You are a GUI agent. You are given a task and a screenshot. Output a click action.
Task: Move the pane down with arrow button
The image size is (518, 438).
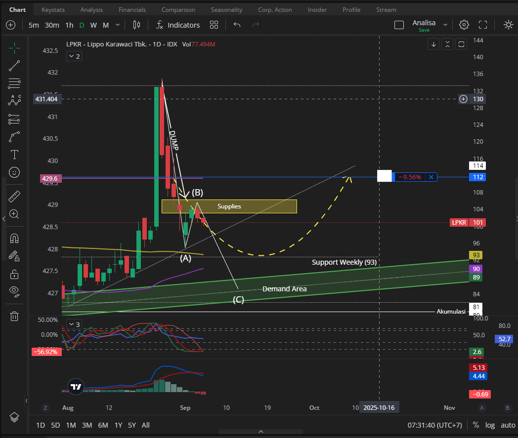tap(433, 44)
